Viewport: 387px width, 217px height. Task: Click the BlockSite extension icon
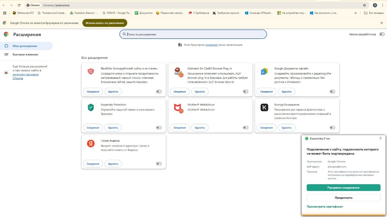(91, 71)
